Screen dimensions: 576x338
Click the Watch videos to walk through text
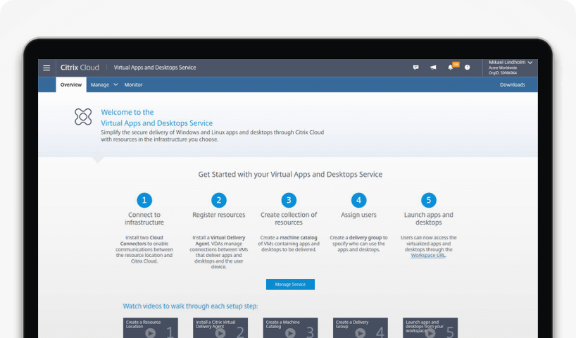coord(190,306)
